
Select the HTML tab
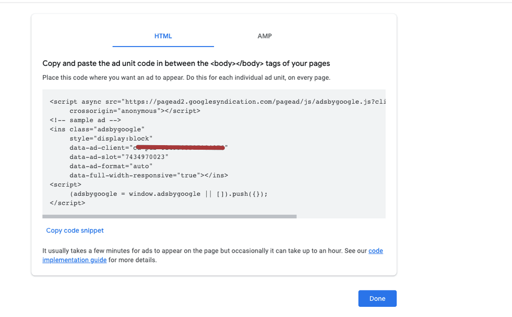coord(163,36)
